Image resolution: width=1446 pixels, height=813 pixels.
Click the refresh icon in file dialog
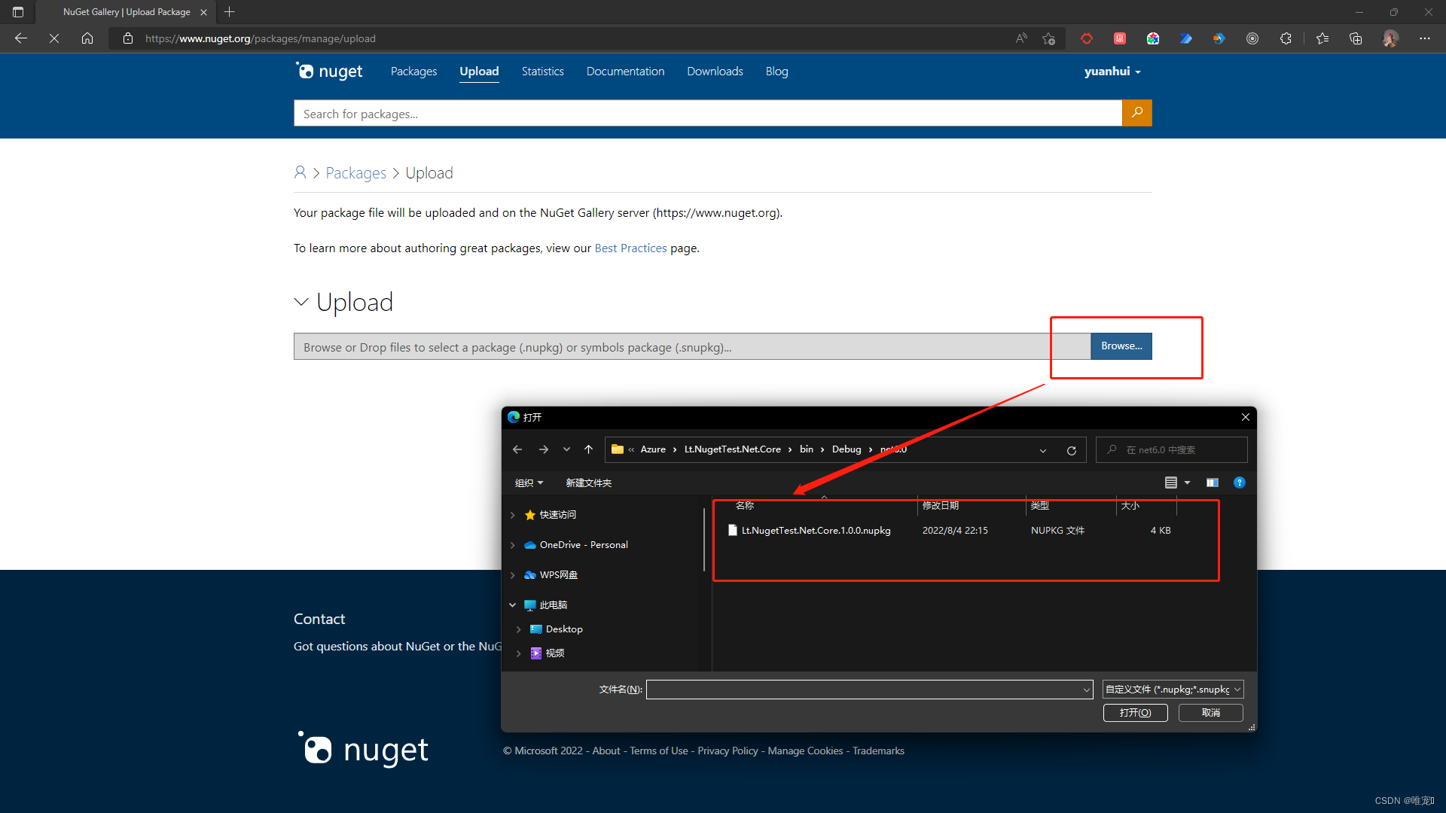(x=1071, y=450)
